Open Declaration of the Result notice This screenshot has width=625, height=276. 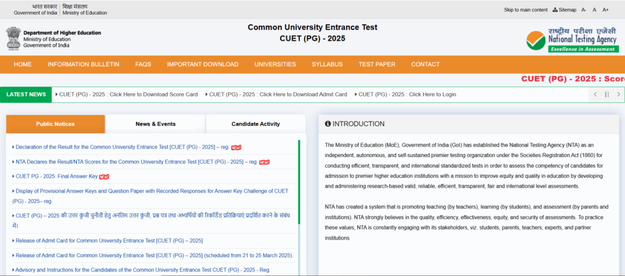122,147
